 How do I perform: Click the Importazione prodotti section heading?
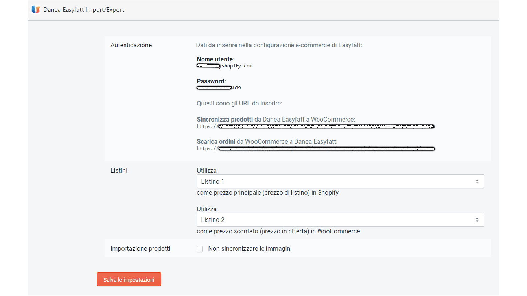coord(140,249)
